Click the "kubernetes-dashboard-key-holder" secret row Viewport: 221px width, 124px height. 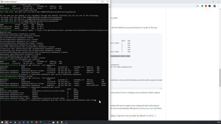pyautogui.click(x=39, y=96)
